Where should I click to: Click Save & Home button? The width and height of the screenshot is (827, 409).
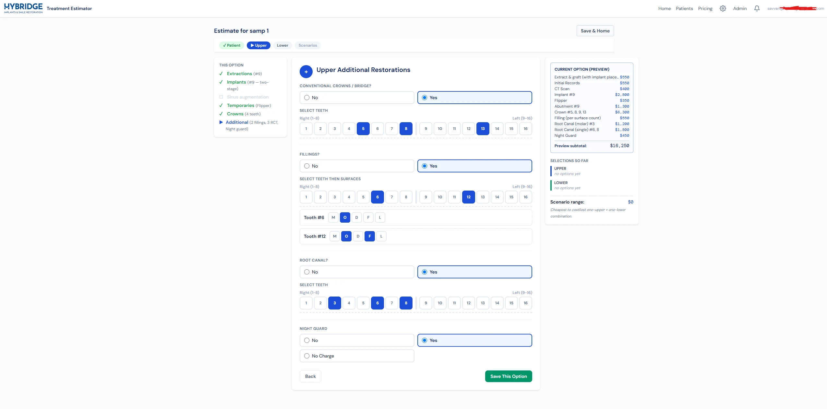pos(595,31)
